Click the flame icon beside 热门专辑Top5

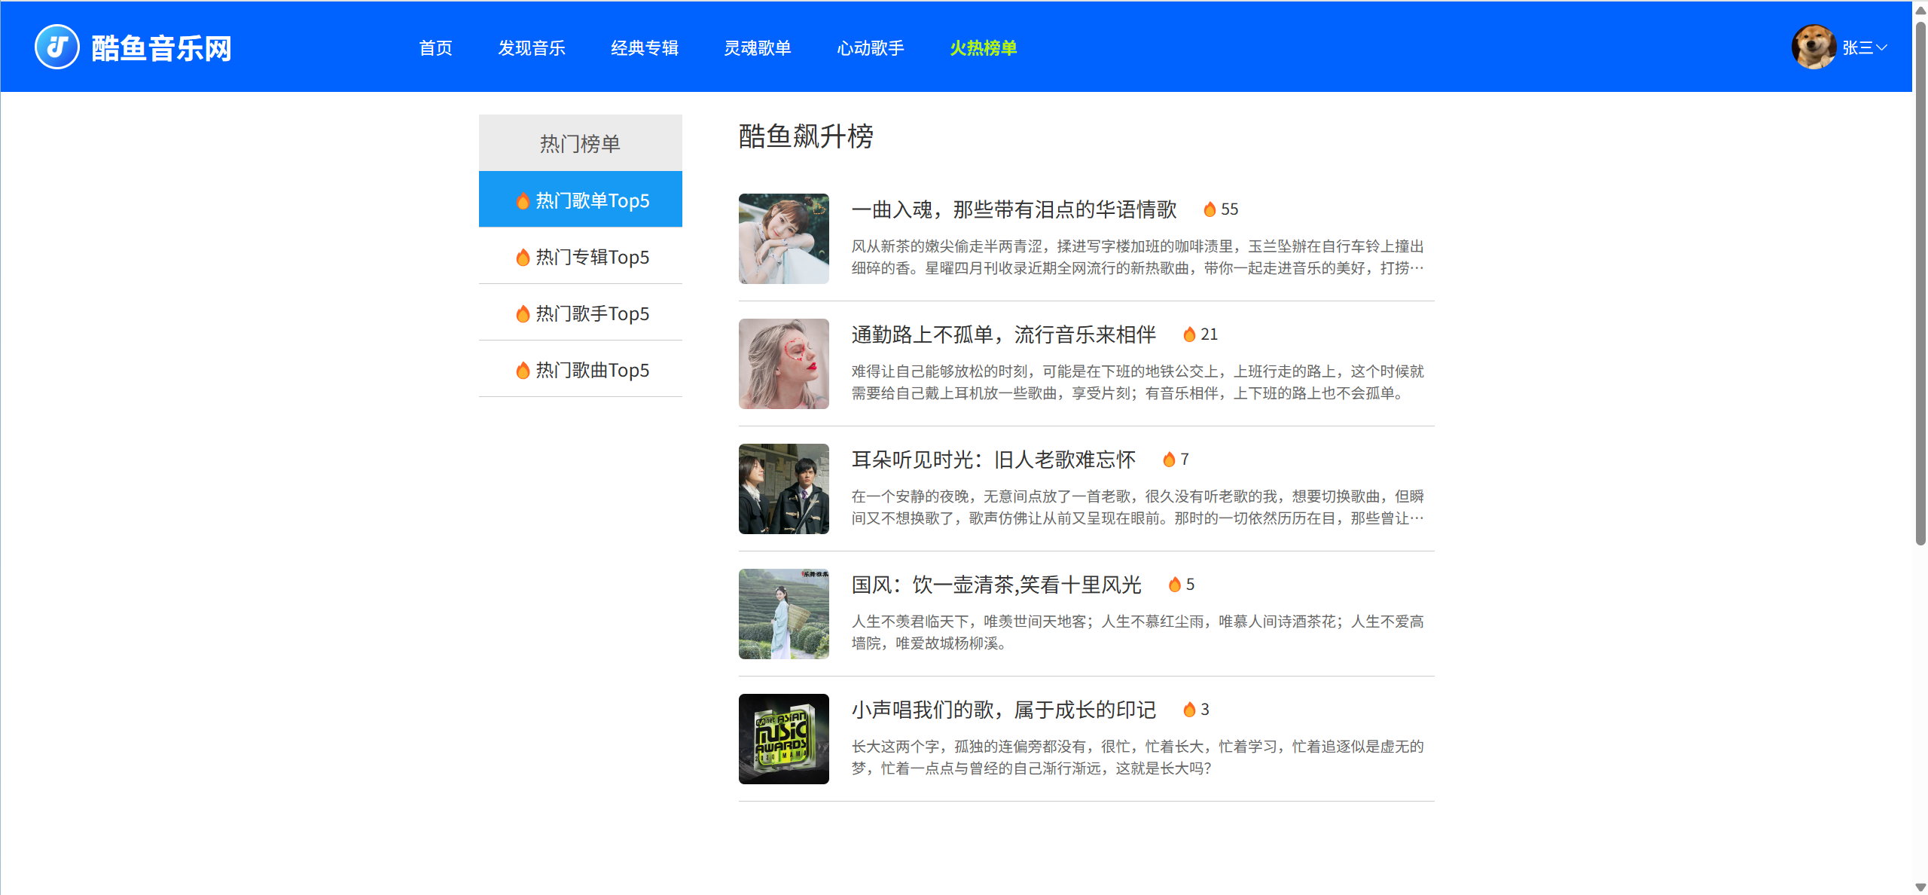523,258
